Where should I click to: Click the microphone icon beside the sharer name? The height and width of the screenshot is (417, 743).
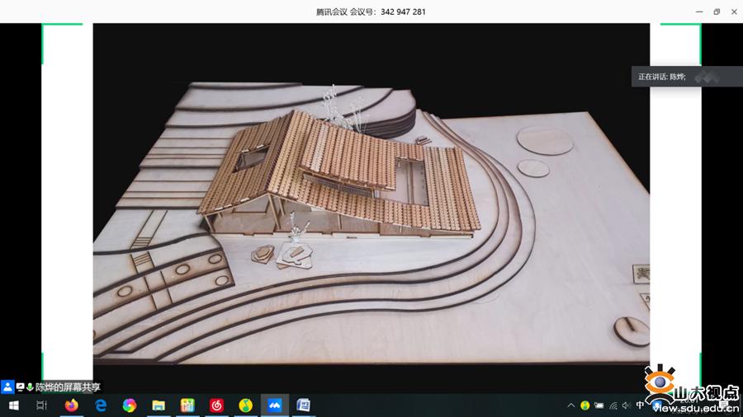[x=30, y=387]
